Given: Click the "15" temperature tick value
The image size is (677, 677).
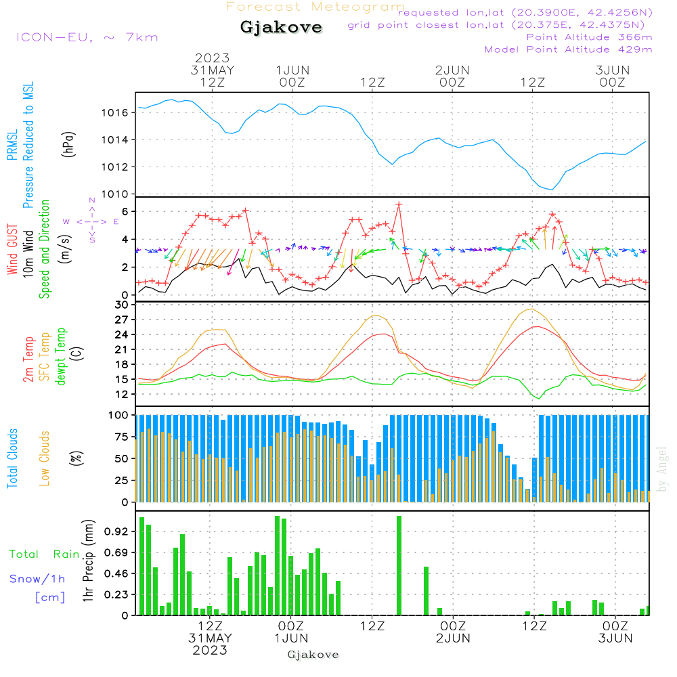Looking at the screenshot, I should tap(122, 380).
